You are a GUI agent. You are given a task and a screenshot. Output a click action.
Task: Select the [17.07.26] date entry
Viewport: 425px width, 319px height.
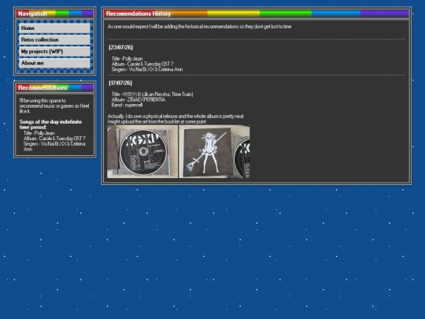[120, 83]
